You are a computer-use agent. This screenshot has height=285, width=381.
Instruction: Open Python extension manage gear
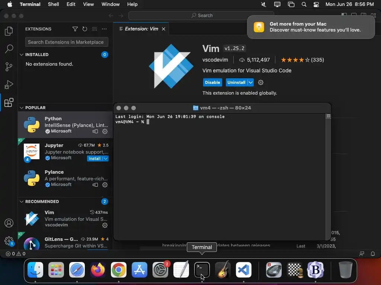[105, 131]
